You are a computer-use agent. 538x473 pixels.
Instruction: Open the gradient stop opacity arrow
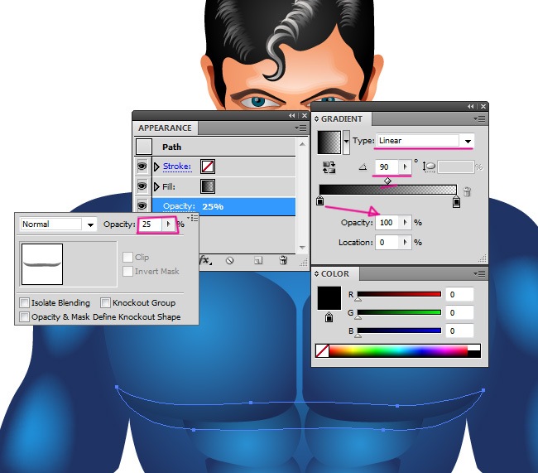click(405, 222)
